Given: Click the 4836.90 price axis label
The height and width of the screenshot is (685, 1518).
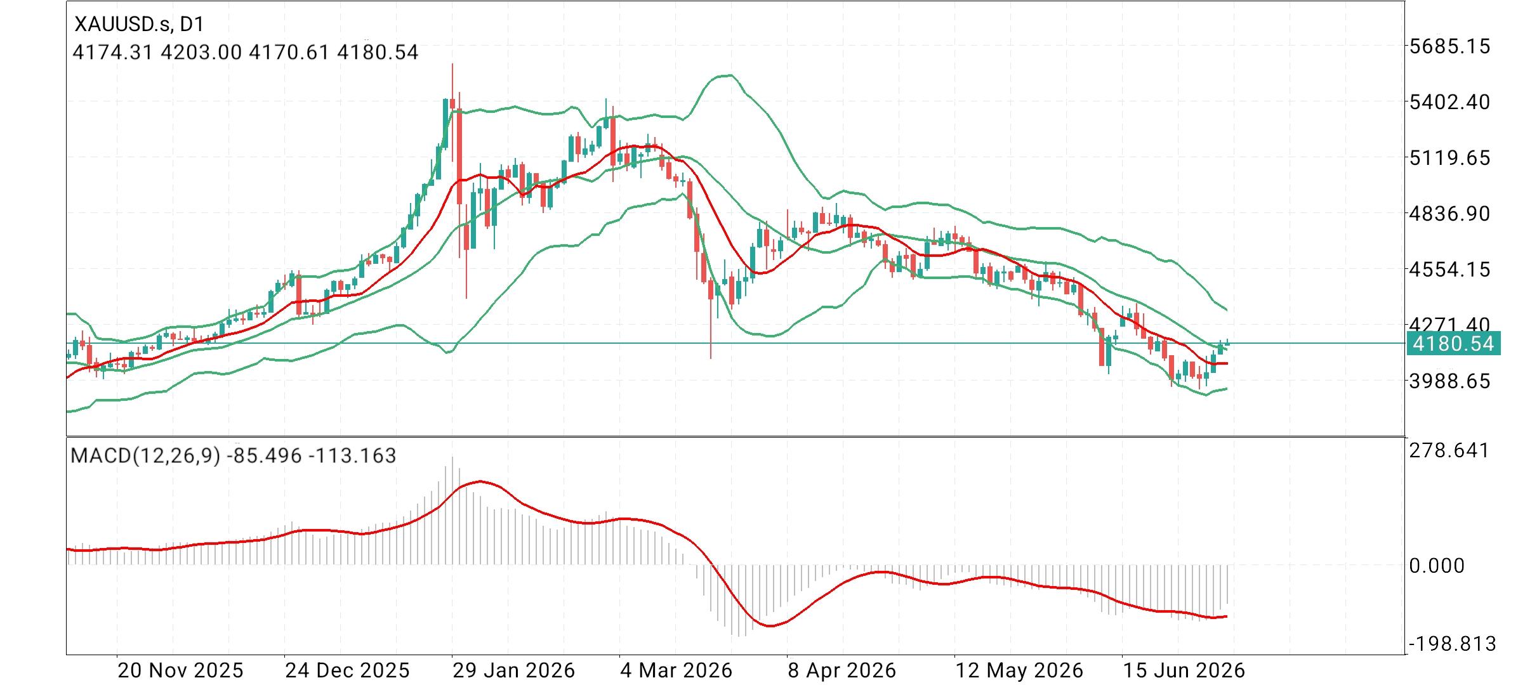Looking at the screenshot, I should point(1449,213).
